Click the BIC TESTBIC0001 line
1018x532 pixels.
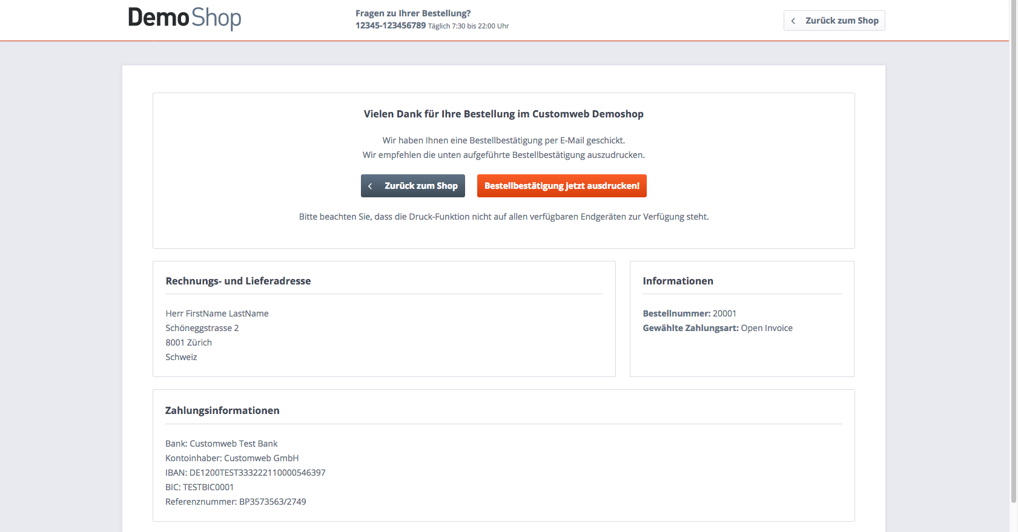pos(199,487)
